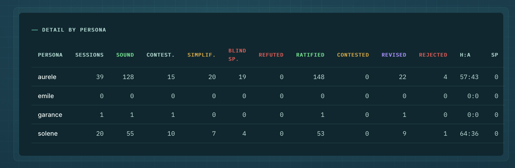Open the emile persona row
This screenshot has height=168, width=515.
tap(46, 96)
